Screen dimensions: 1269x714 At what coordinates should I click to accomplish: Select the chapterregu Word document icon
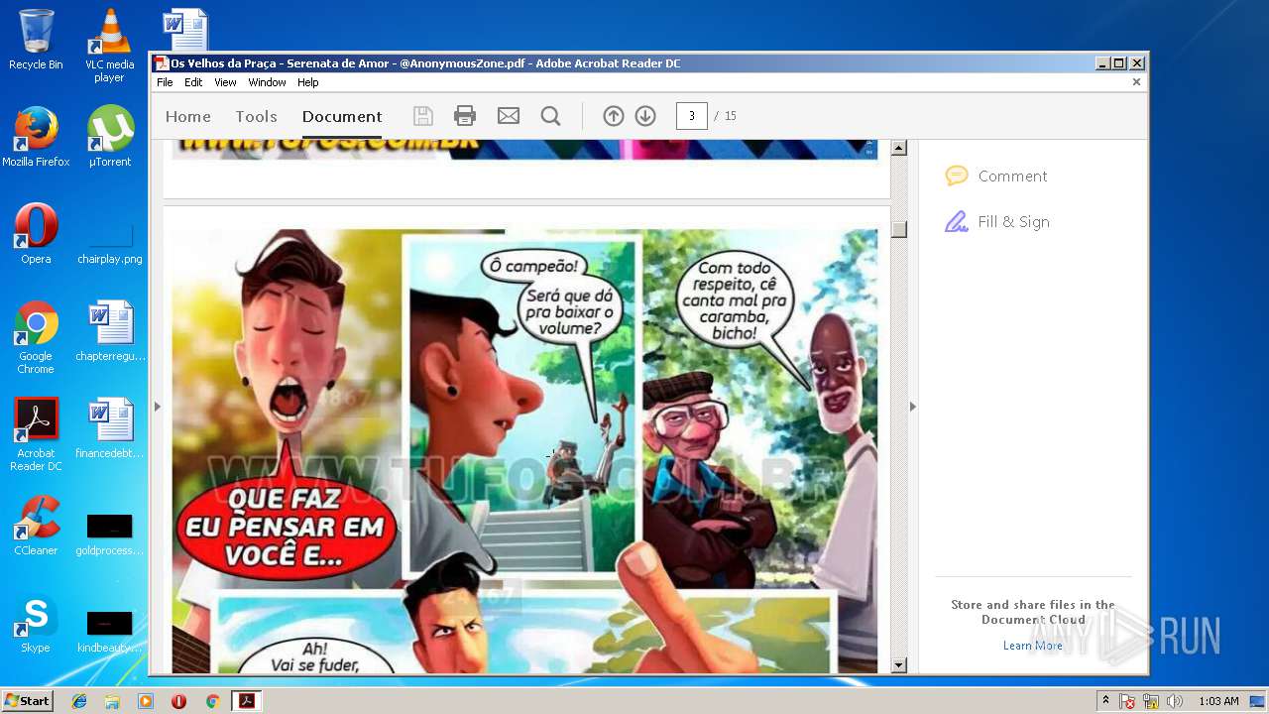[110, 331]
